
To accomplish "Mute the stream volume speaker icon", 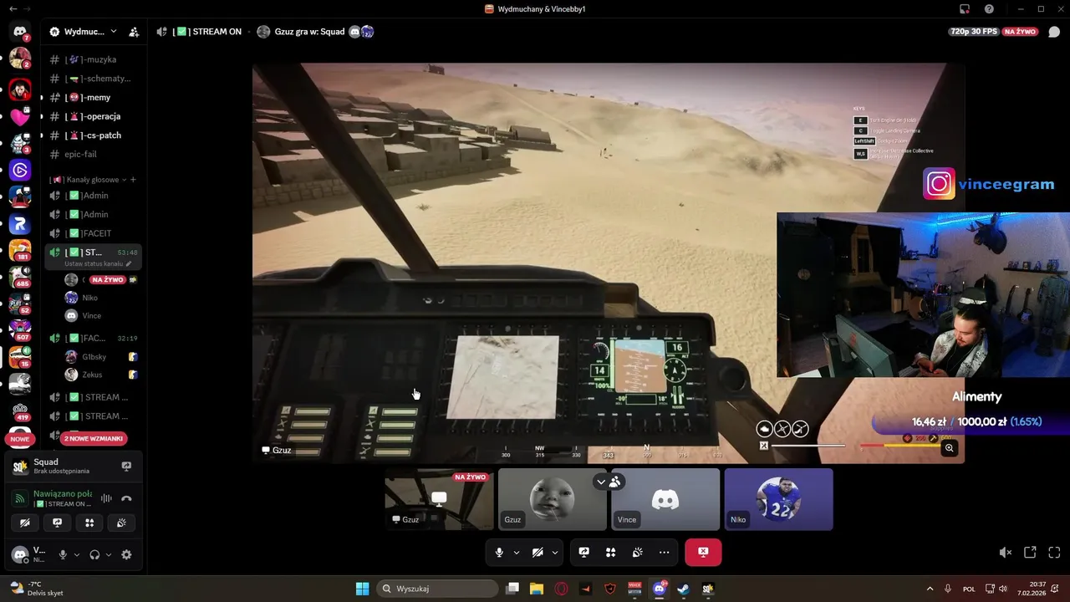I will (1006, 552).
